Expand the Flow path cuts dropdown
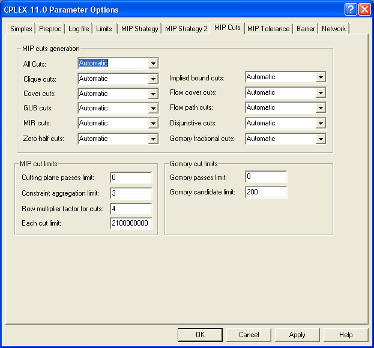 coord(321,108)
